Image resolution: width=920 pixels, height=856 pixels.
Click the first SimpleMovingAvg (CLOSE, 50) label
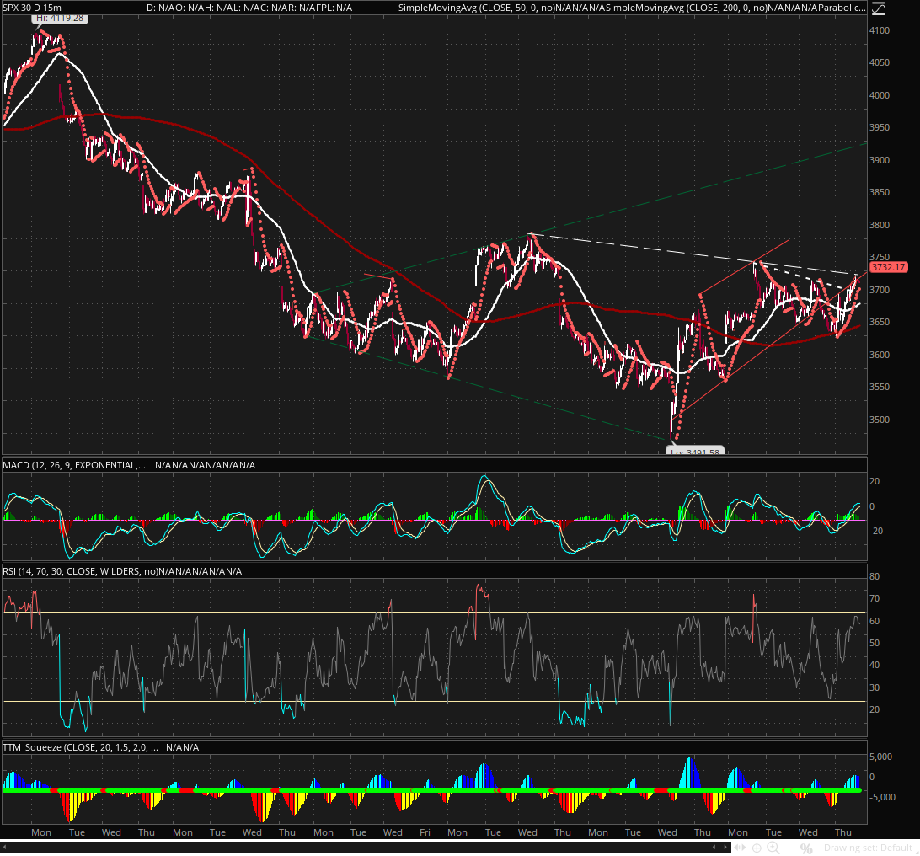(476, 8)
